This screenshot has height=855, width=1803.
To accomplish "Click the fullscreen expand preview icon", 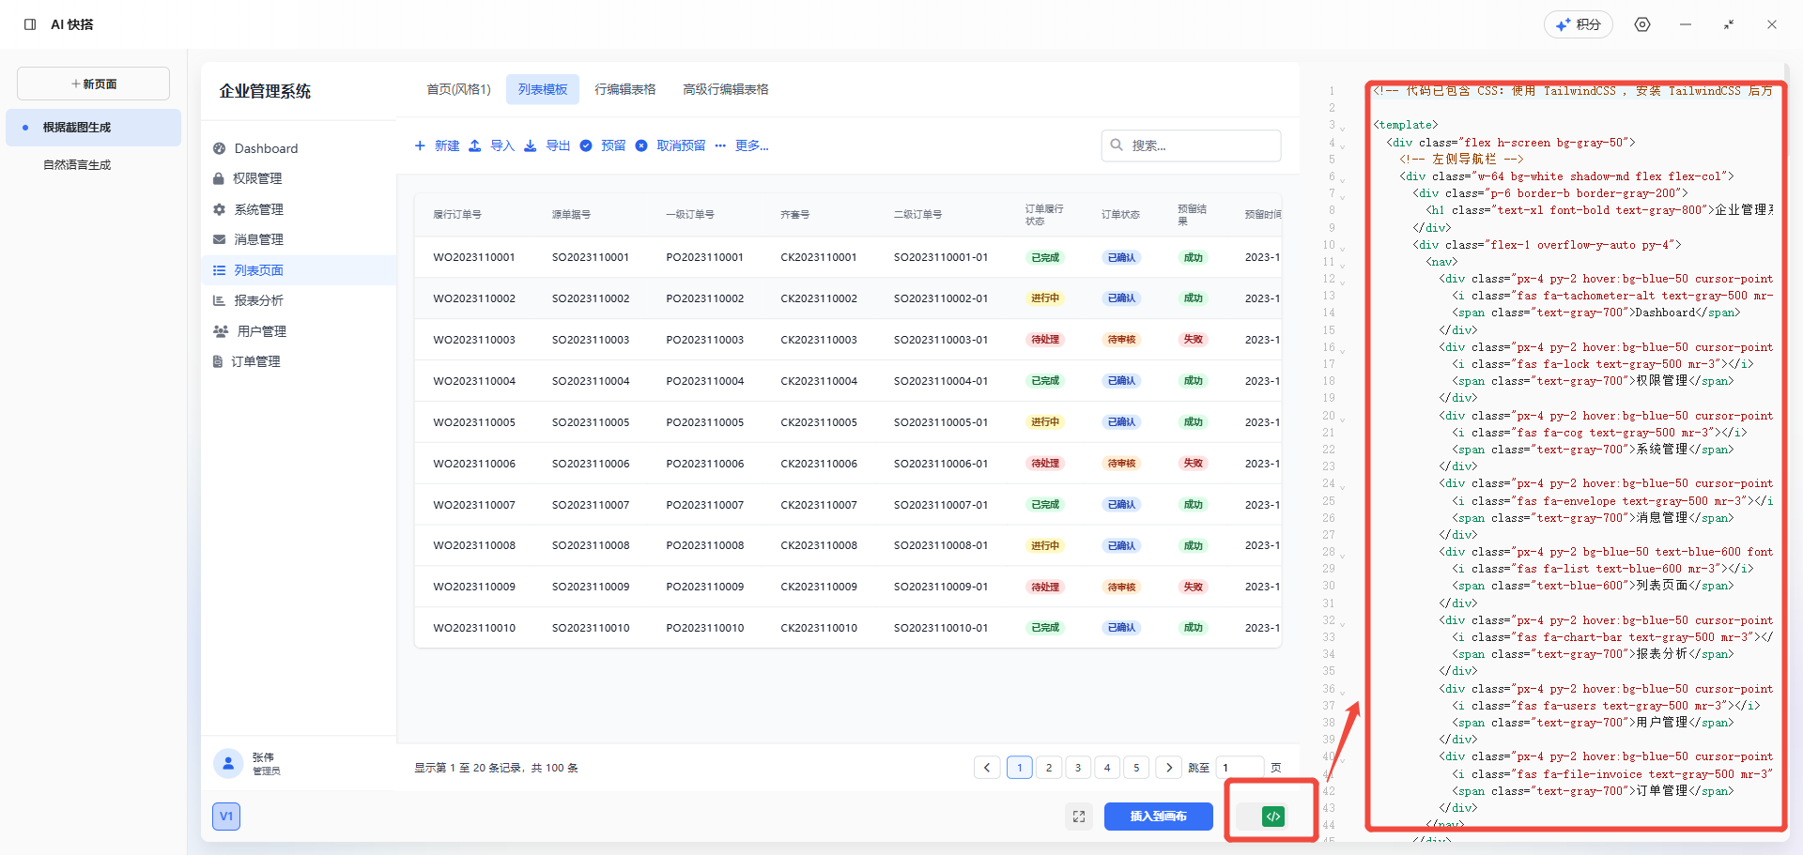I will (1079, 817).
